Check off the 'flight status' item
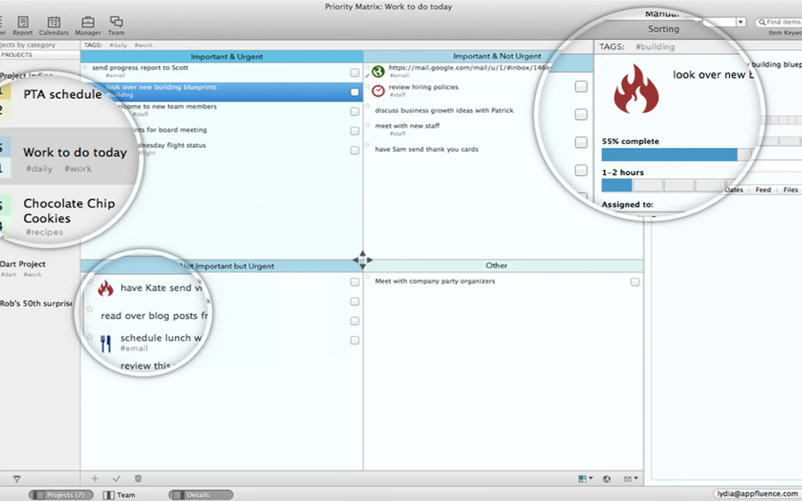802x501 pixels. point(355,150)
